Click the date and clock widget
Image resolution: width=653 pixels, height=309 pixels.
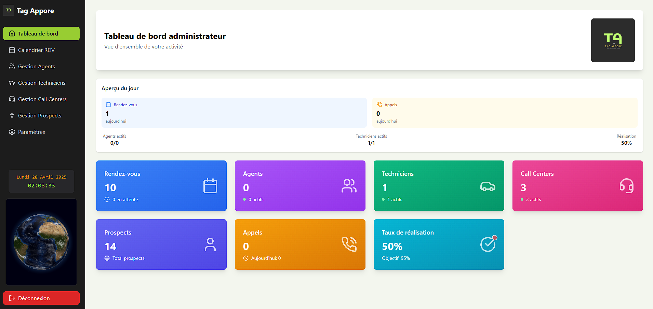tap(41, 181)
